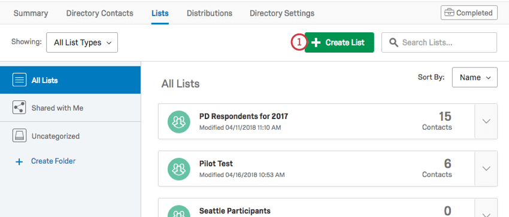The width and height of the screenshot is (509, 217).
Task: Click the All Lists menu icon
Action: click(x=19, y=80)
